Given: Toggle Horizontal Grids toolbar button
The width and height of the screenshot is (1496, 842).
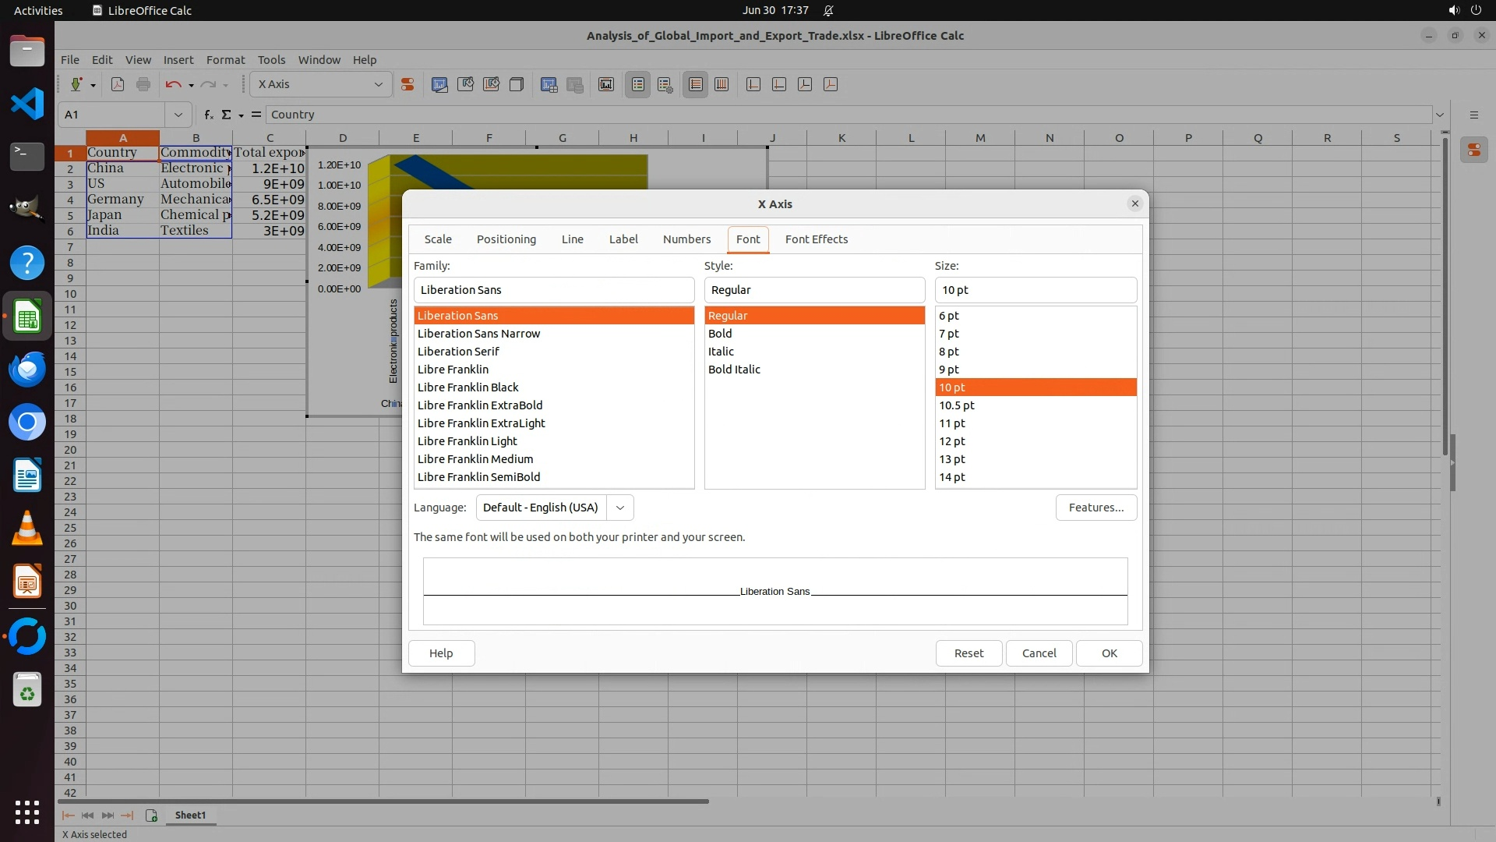Looking at the screenshot, I should [x=696, y=84].
